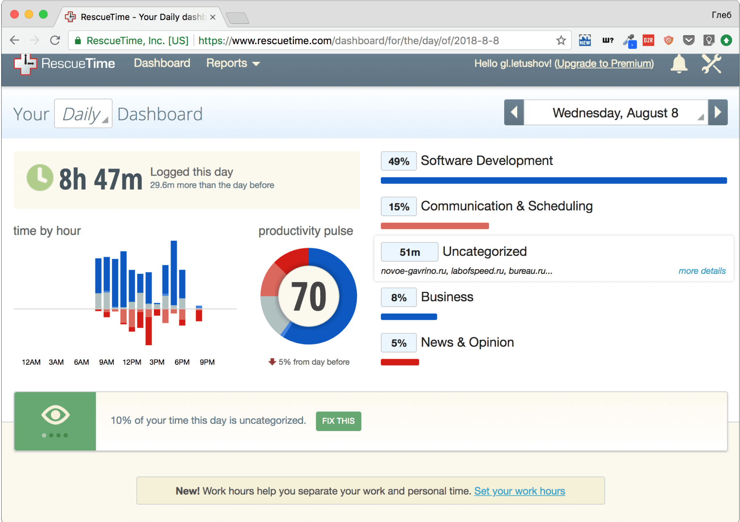The image size is (740, 522).
Task: Open the Dashboard menu item
Action: coord(162,63)
